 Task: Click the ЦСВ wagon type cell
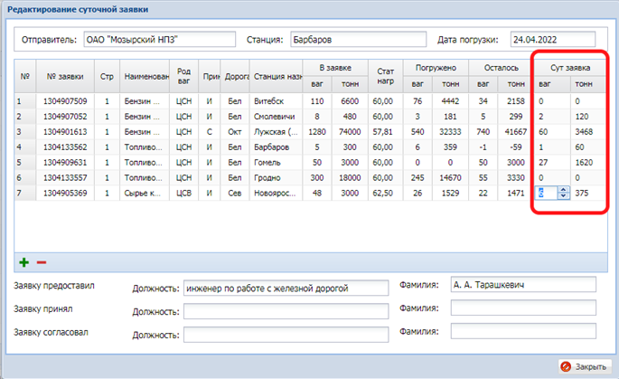[x=184, y=194]
